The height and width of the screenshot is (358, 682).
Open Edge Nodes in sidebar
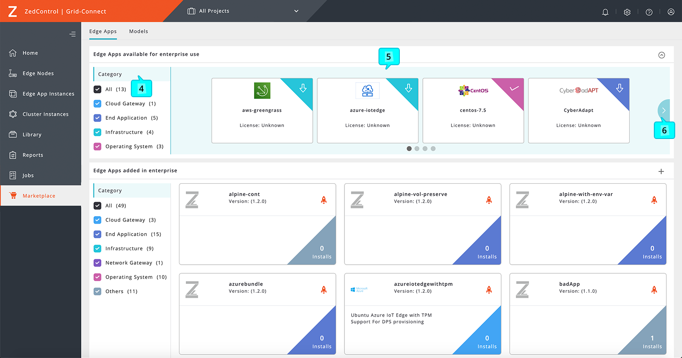[40, 73]
